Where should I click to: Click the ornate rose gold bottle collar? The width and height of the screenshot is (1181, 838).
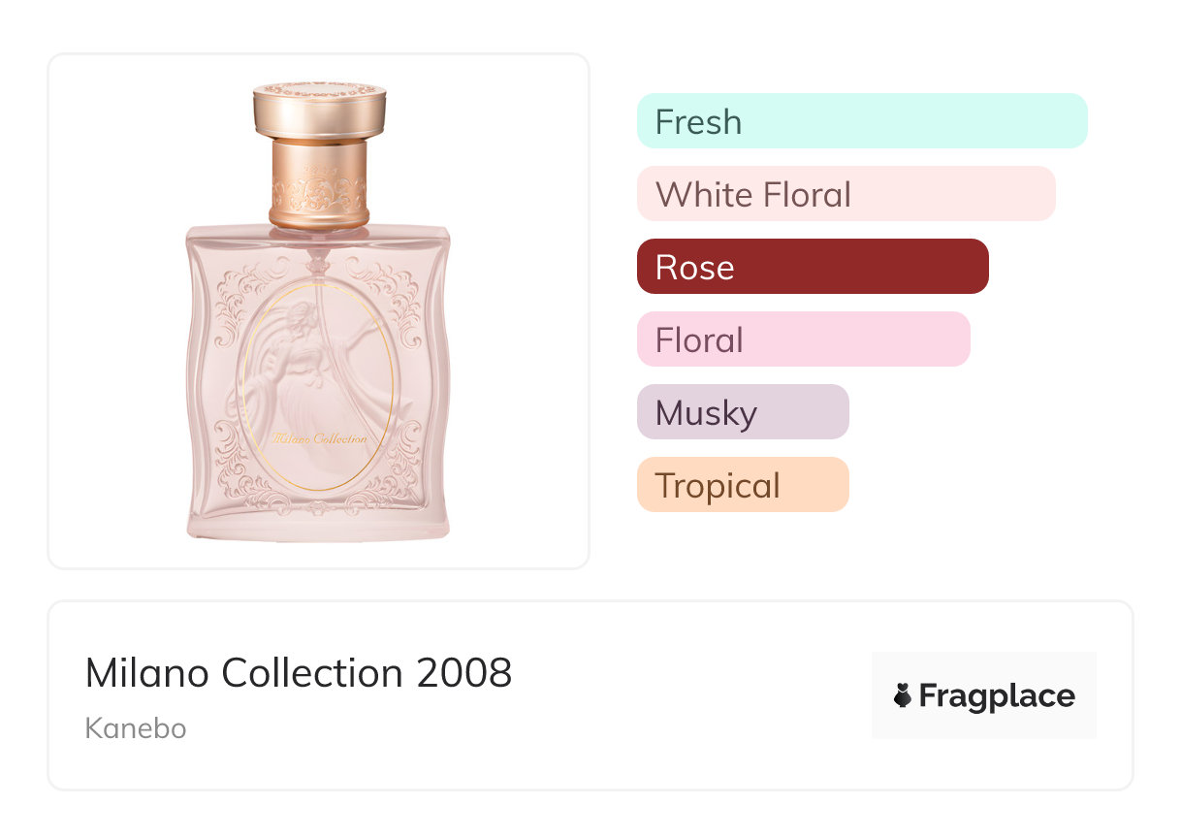319,184
